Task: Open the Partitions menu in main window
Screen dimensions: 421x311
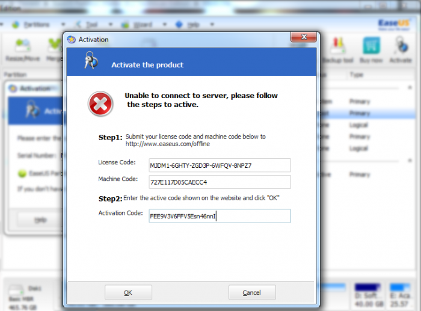Action: 37,25
